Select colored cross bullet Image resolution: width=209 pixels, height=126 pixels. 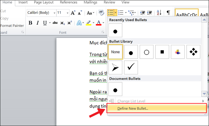178,52
